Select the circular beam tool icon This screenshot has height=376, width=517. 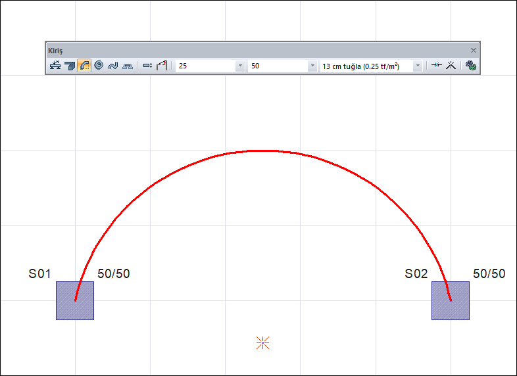(x=99, y=66)
